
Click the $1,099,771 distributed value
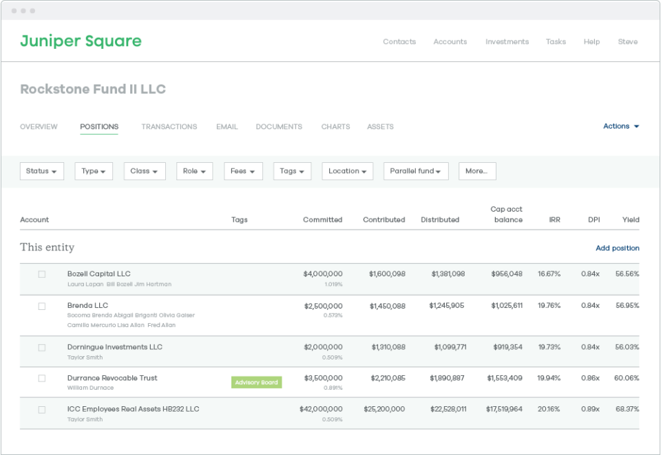(450, 347)
